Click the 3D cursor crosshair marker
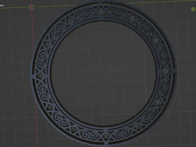The image size is (196, 147). coord(31,7)
